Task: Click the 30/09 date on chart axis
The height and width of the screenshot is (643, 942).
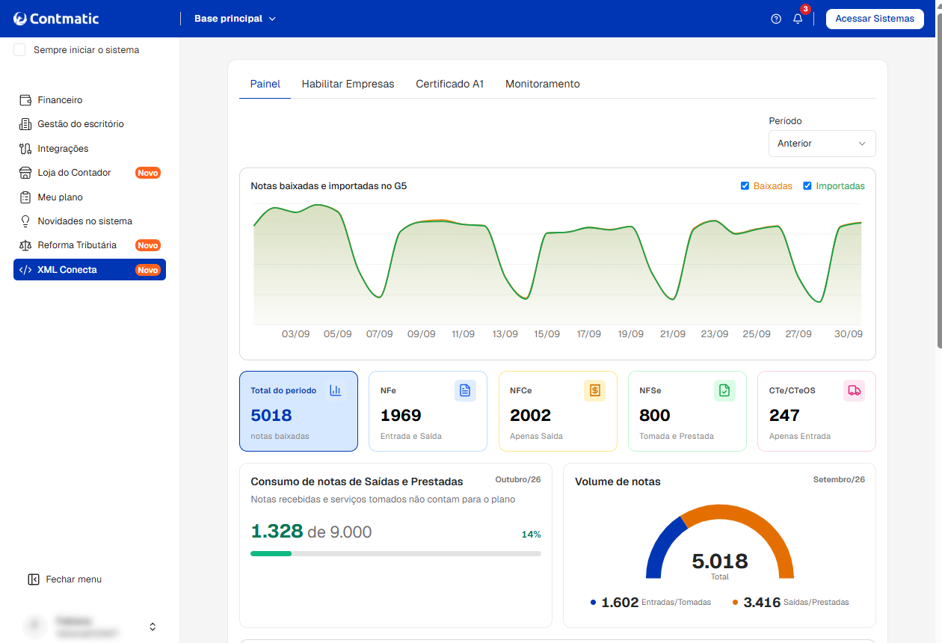Action: [849, 334]
